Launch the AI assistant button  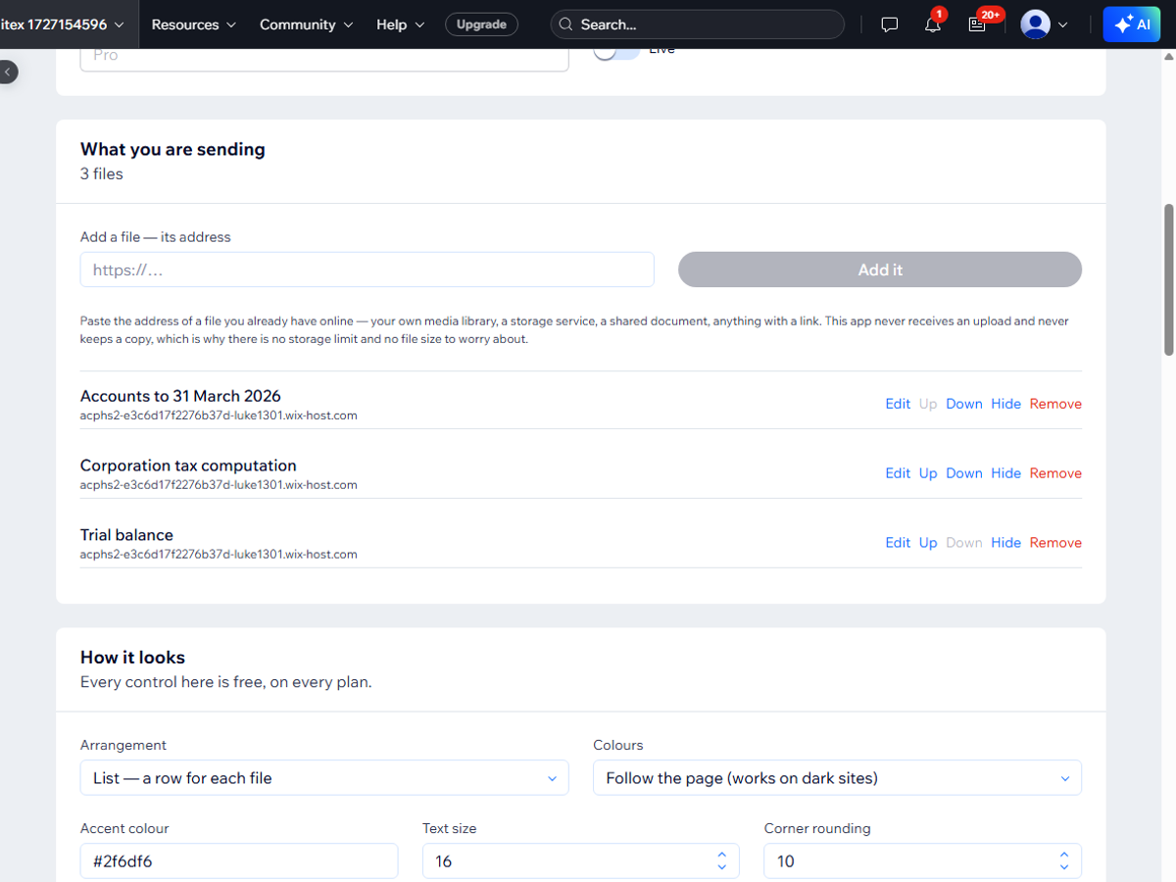(x=1131, y=24)
